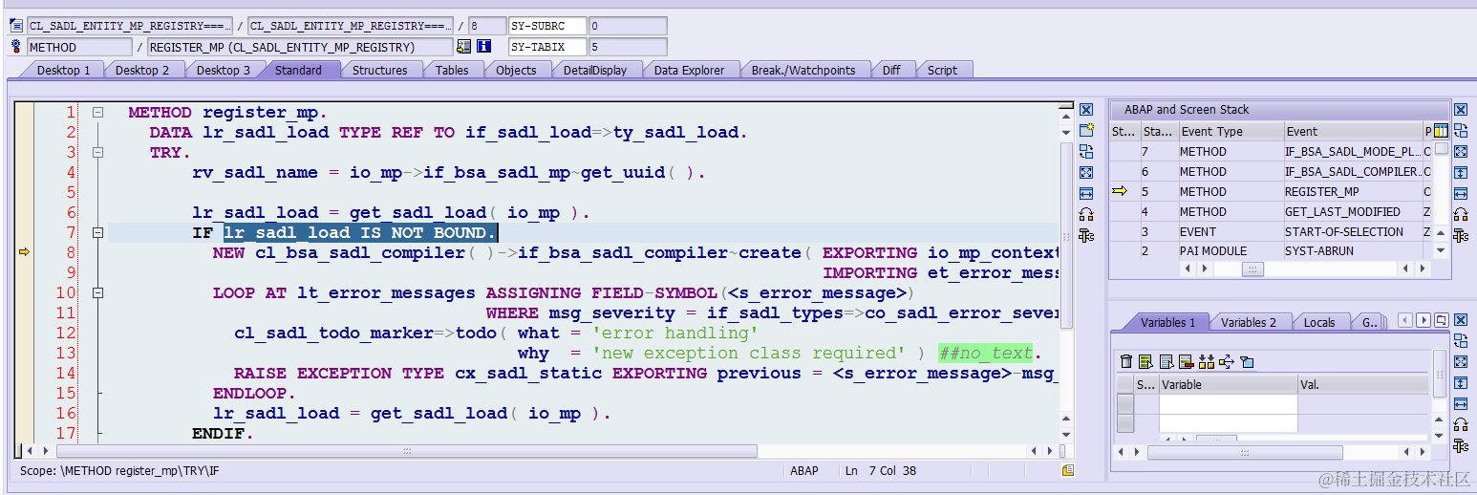Open the Diff tab
1477x495 pixels.
[x=891, y=70]
